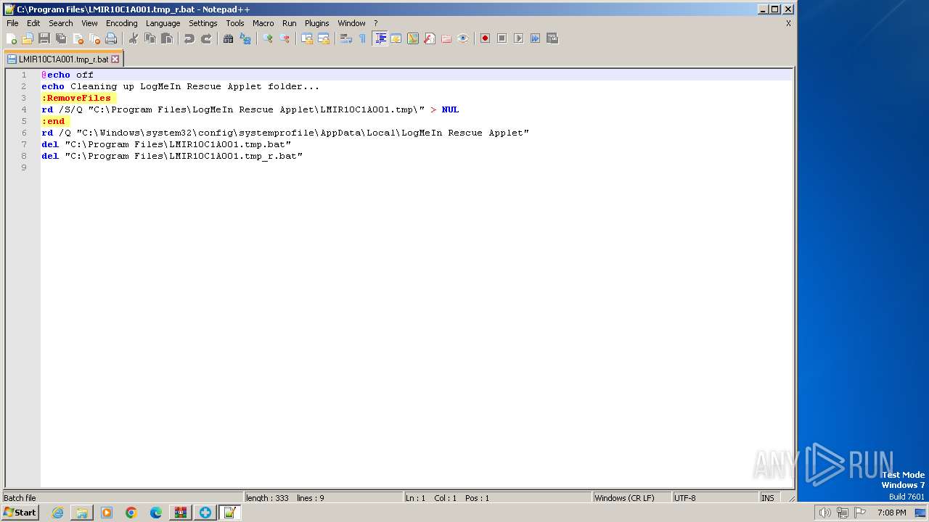
Task: Open Find with the binoculars icon
Action: [x=229, y=38]
